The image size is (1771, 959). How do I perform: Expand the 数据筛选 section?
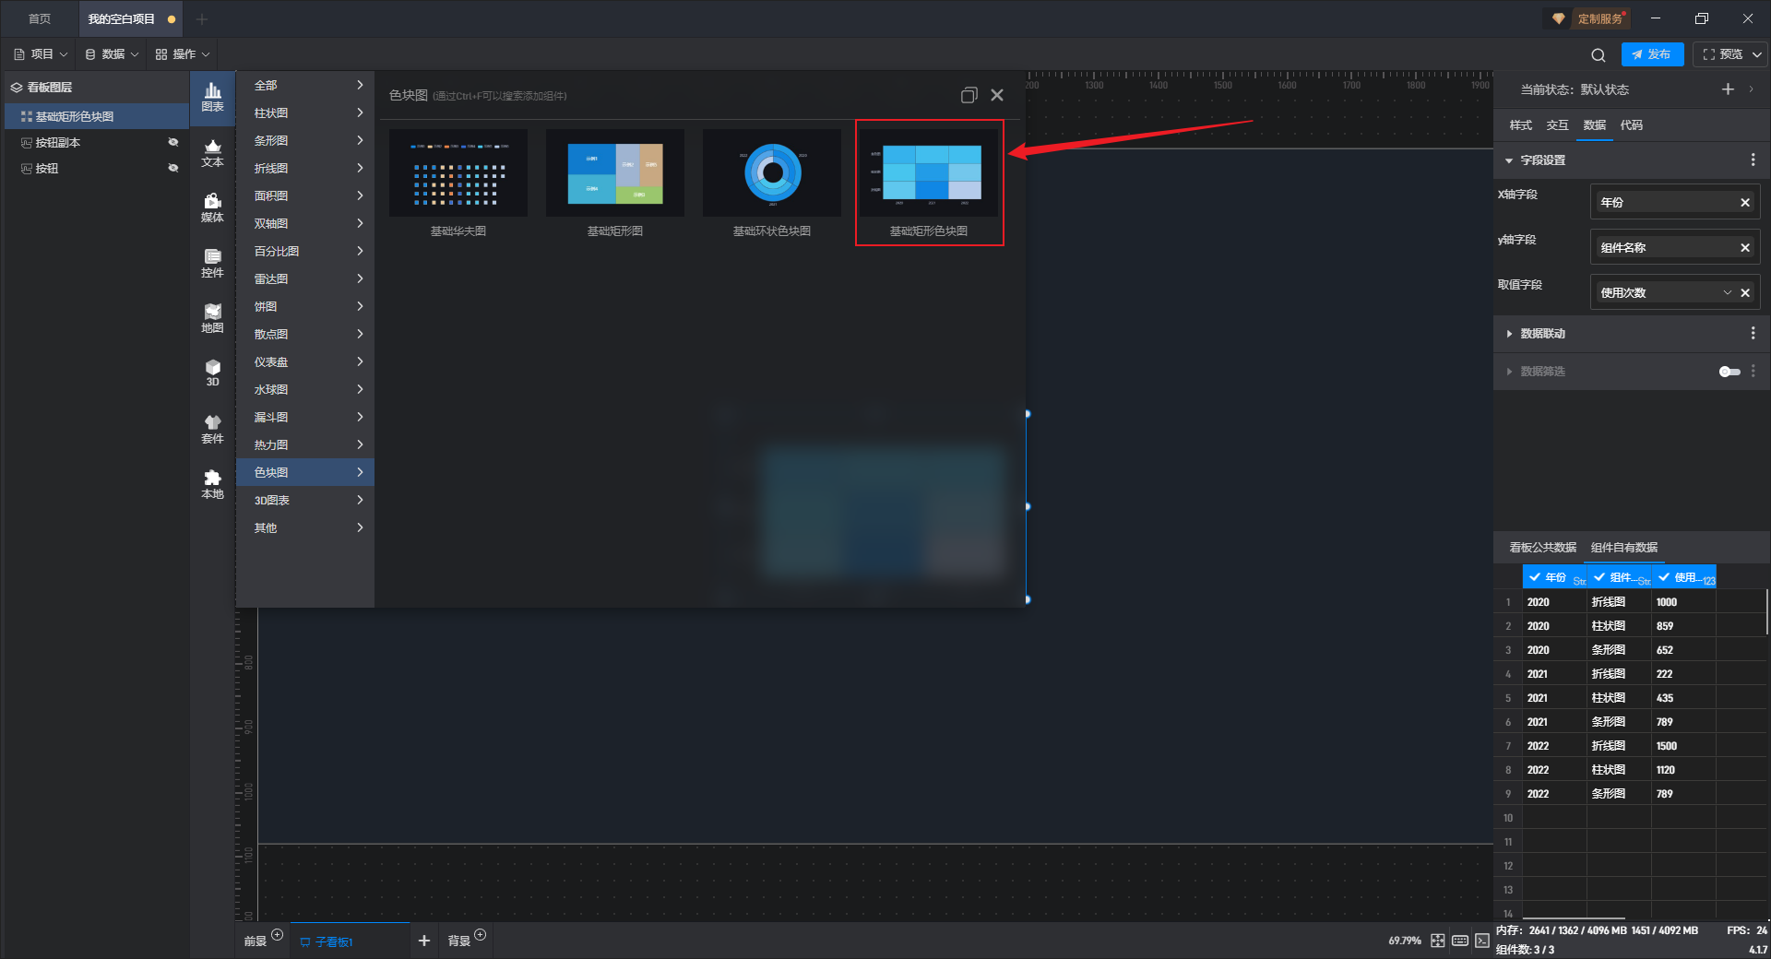coord(1509,372)
